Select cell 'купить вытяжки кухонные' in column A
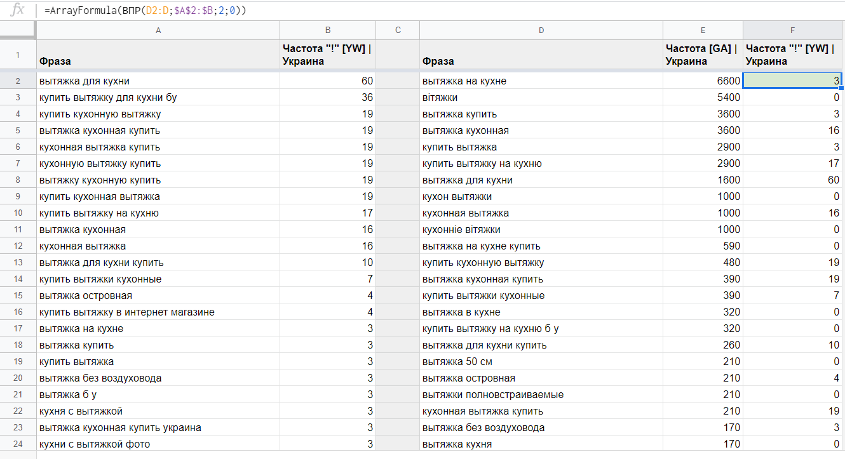845x459 pixels. 158,279
